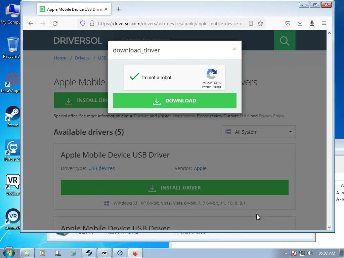Click the 05:07 AM taskbar clock
This screenshot has width=344, height=258.
[327, 253]
